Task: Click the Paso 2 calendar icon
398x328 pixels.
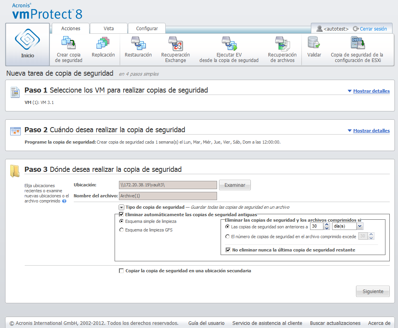Action: click(x=15, y=131)
